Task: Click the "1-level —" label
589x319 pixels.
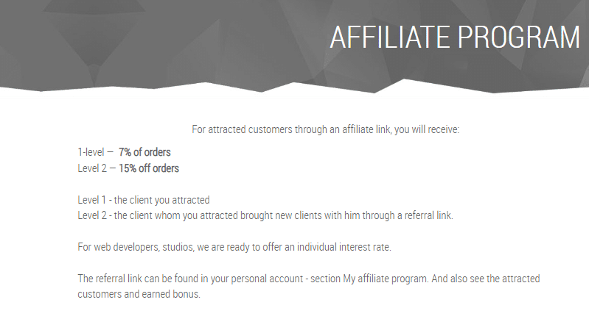Action: [x=95, y=152]
